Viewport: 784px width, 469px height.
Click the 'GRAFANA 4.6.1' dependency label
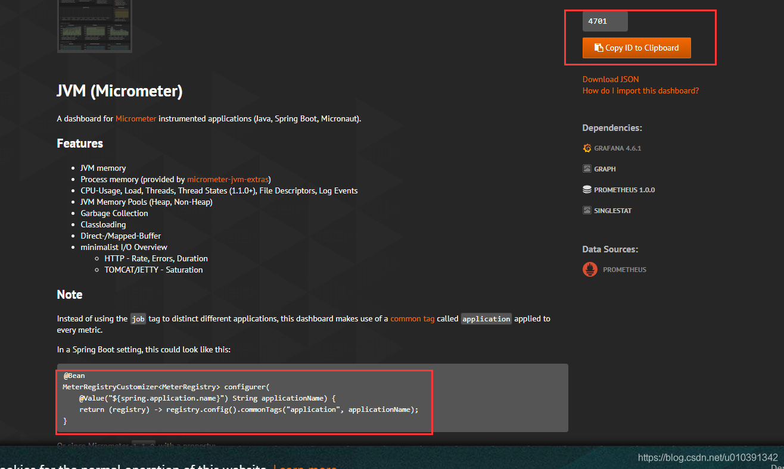(x=617, y=148)
